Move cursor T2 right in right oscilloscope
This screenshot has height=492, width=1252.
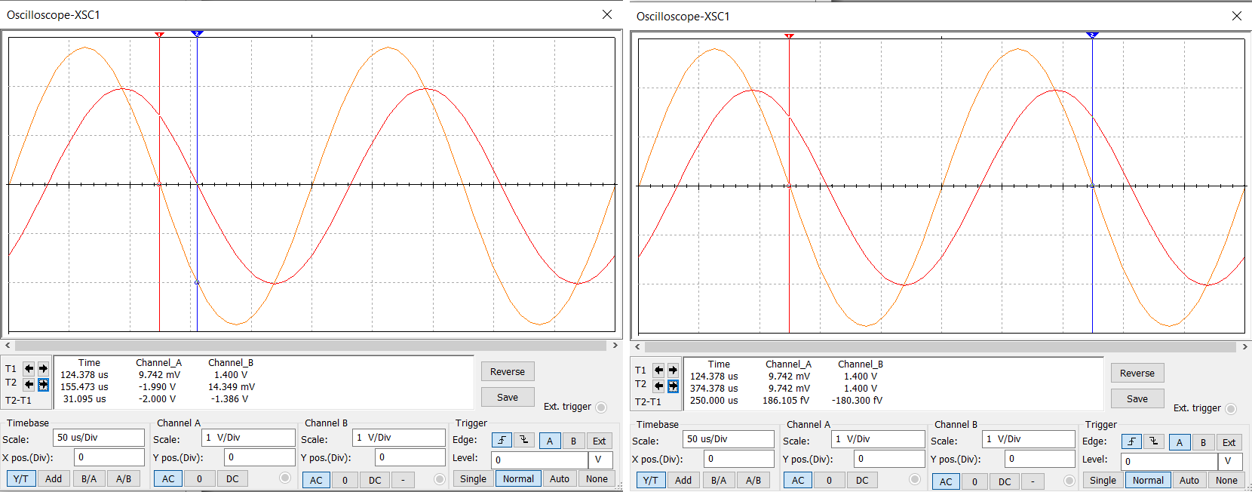(x=673, y=386)
